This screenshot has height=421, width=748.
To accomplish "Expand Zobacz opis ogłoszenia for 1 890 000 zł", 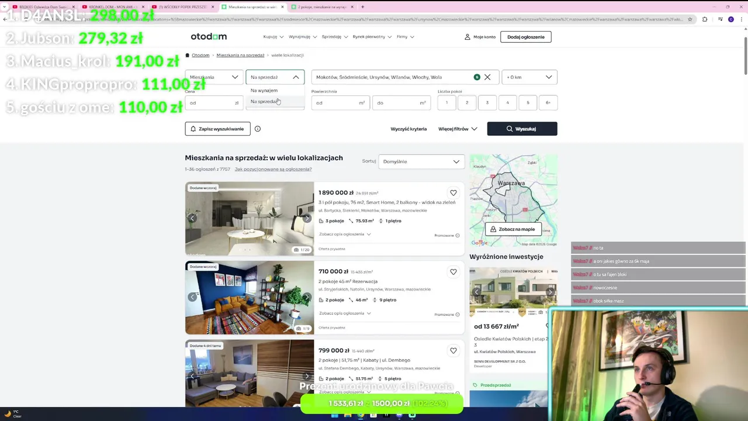I will [x=345, y=234].
